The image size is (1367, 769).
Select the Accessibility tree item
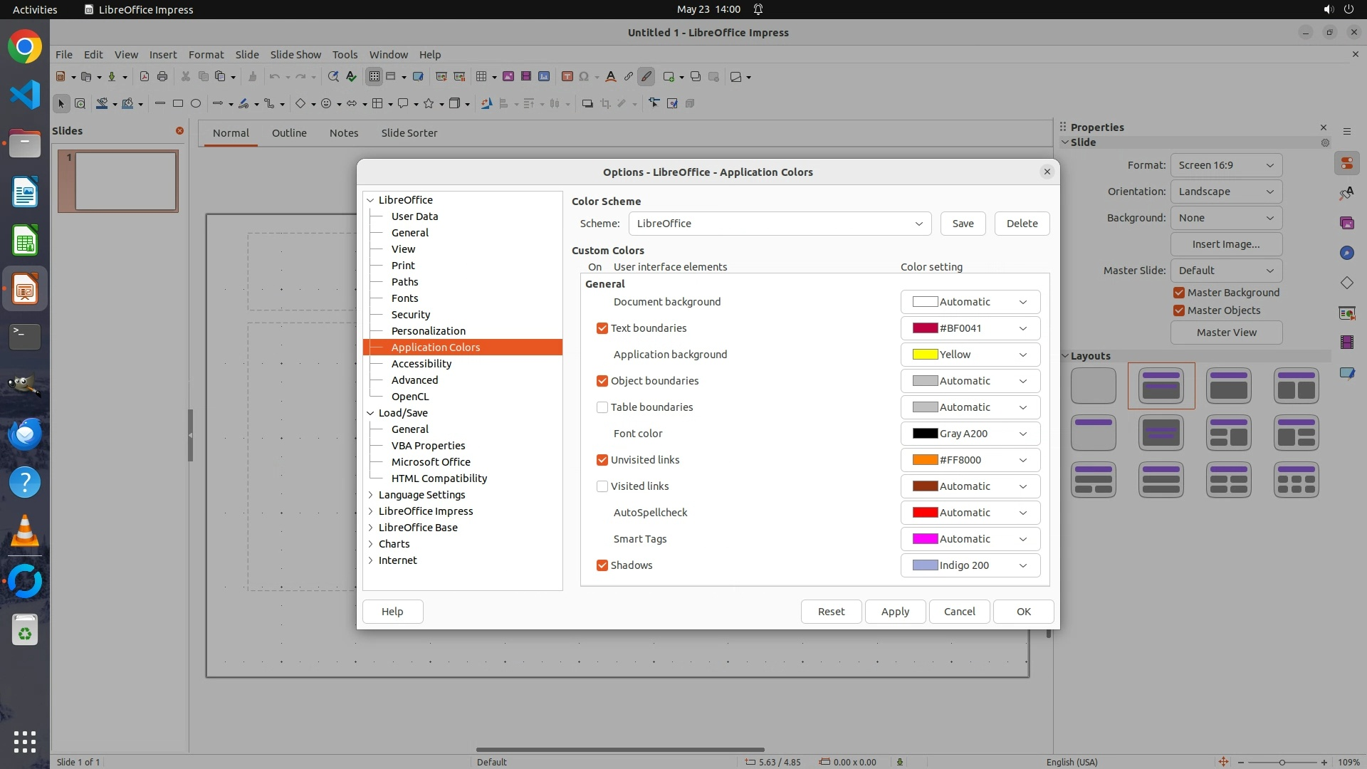pyautogui.click(x=421, y=364)
